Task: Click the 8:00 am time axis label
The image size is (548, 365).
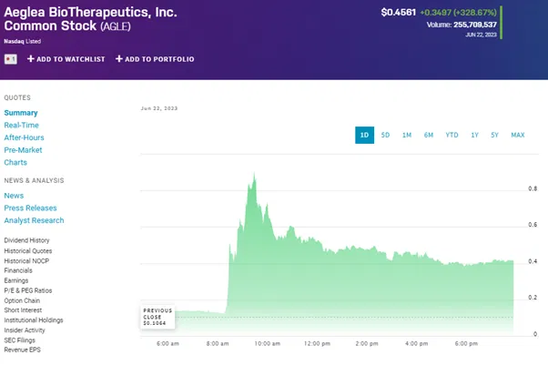Action: point(218,344)
